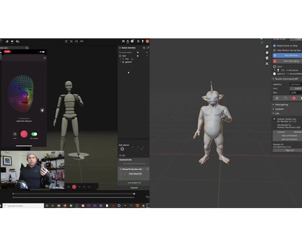Click the License button in Blender Info
The image size is (302, 247).
tap(281, 132)
